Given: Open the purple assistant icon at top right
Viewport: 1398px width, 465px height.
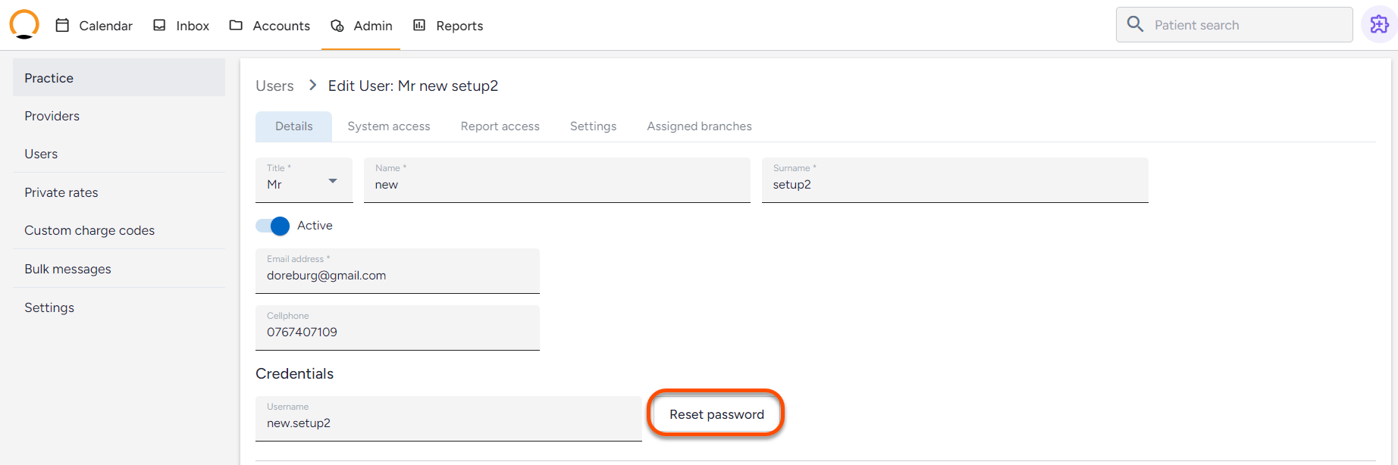Looking at the screenshot, I should point(1379,24).
